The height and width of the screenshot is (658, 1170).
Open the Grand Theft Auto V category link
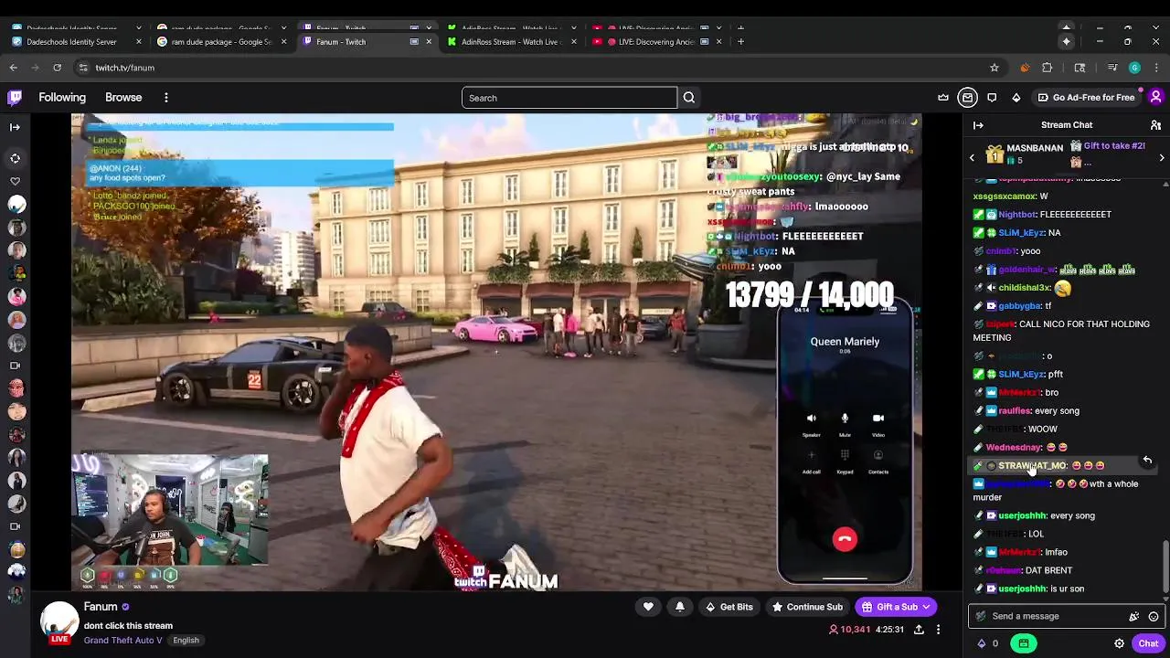click(123, 640)
